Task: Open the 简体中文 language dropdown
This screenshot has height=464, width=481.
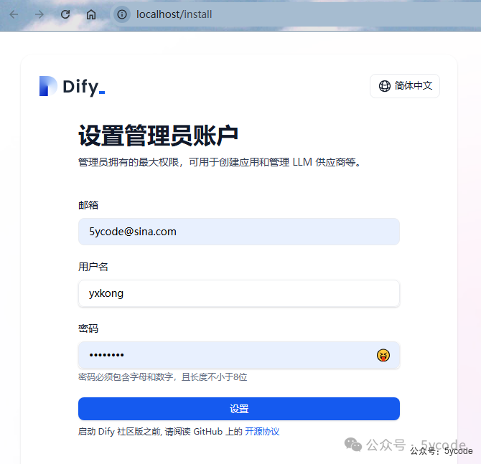Action: 405,86
